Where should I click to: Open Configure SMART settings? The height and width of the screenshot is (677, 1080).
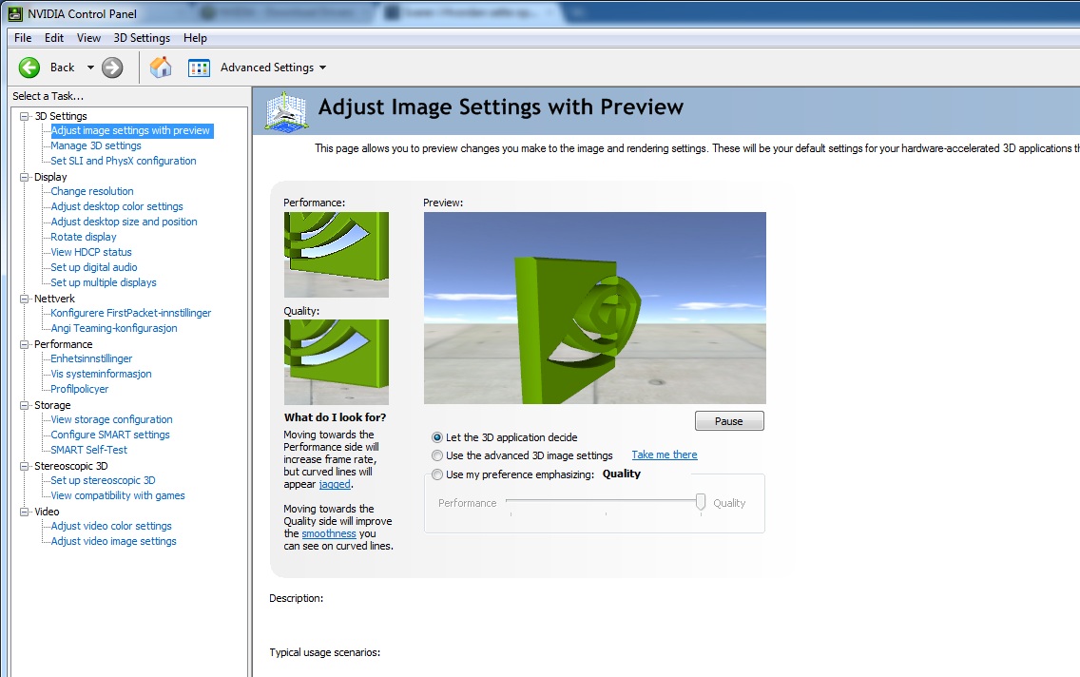(x=109, y=435)
